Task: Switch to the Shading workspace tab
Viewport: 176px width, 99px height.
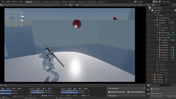Action: click(x=65, y=2)
